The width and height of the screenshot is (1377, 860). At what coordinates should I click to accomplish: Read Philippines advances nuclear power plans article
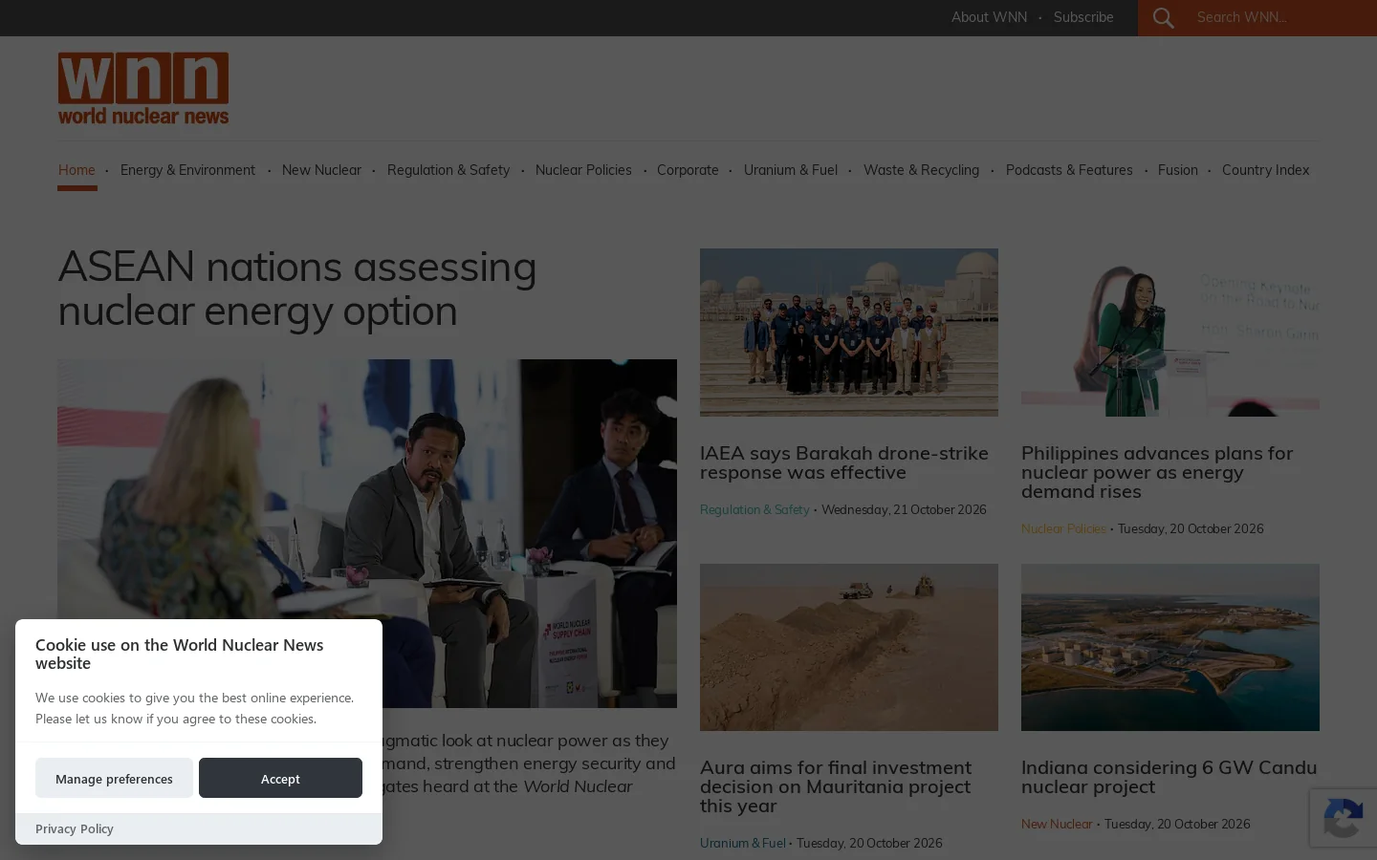point(1157,472)
